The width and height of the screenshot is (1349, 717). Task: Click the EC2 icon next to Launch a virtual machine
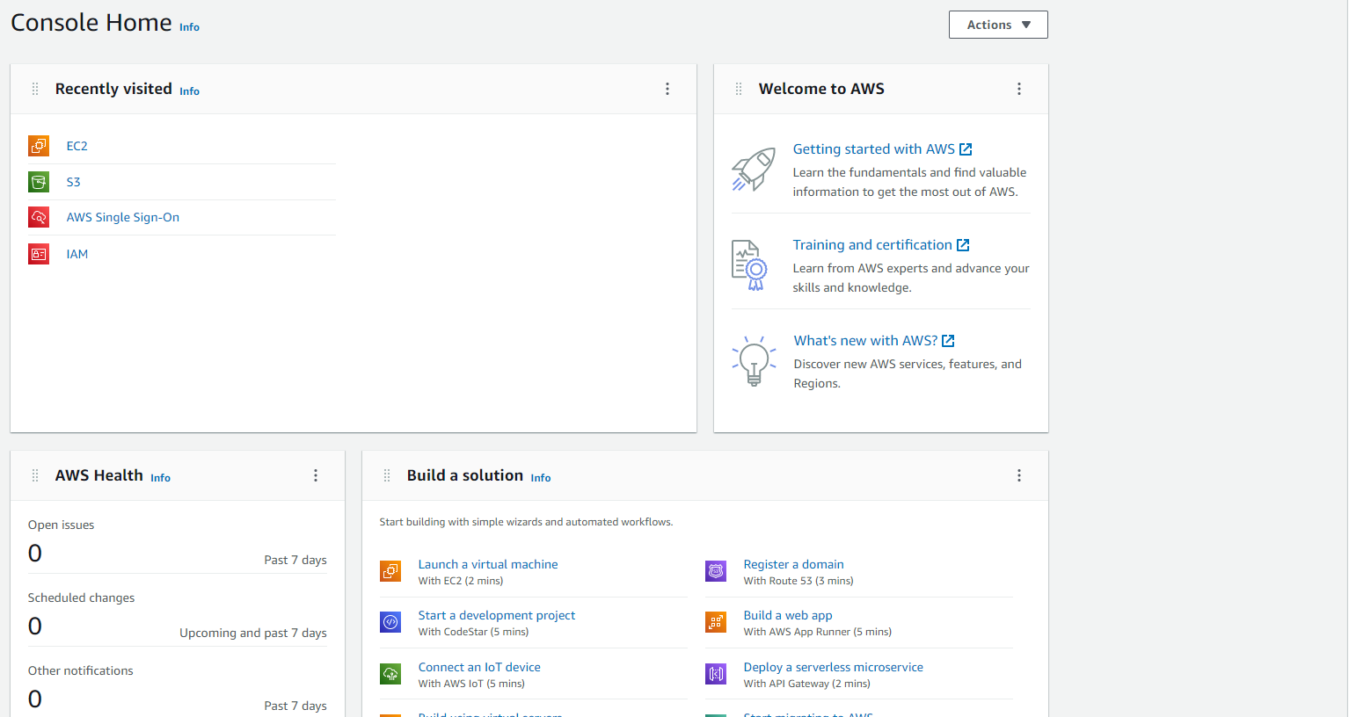click(x=390, y=571)
